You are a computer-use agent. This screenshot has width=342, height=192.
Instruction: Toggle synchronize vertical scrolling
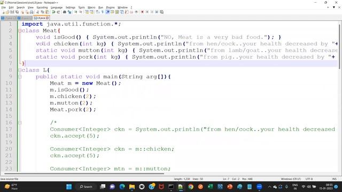(87, 12)
